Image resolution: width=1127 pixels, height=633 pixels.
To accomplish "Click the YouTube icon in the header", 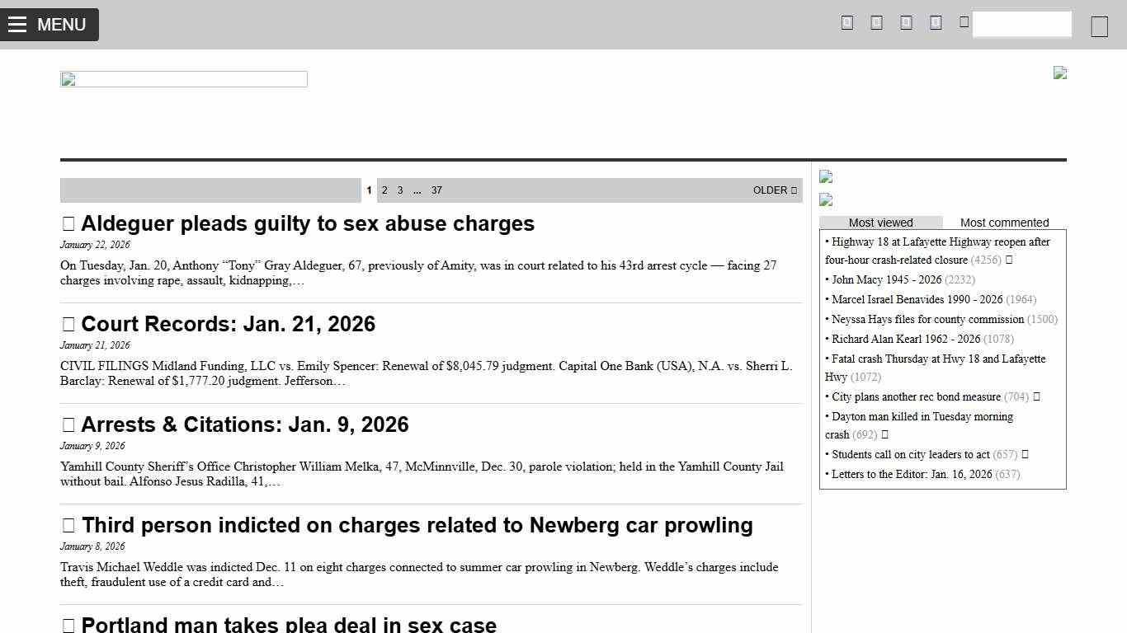I will [936, 22].
